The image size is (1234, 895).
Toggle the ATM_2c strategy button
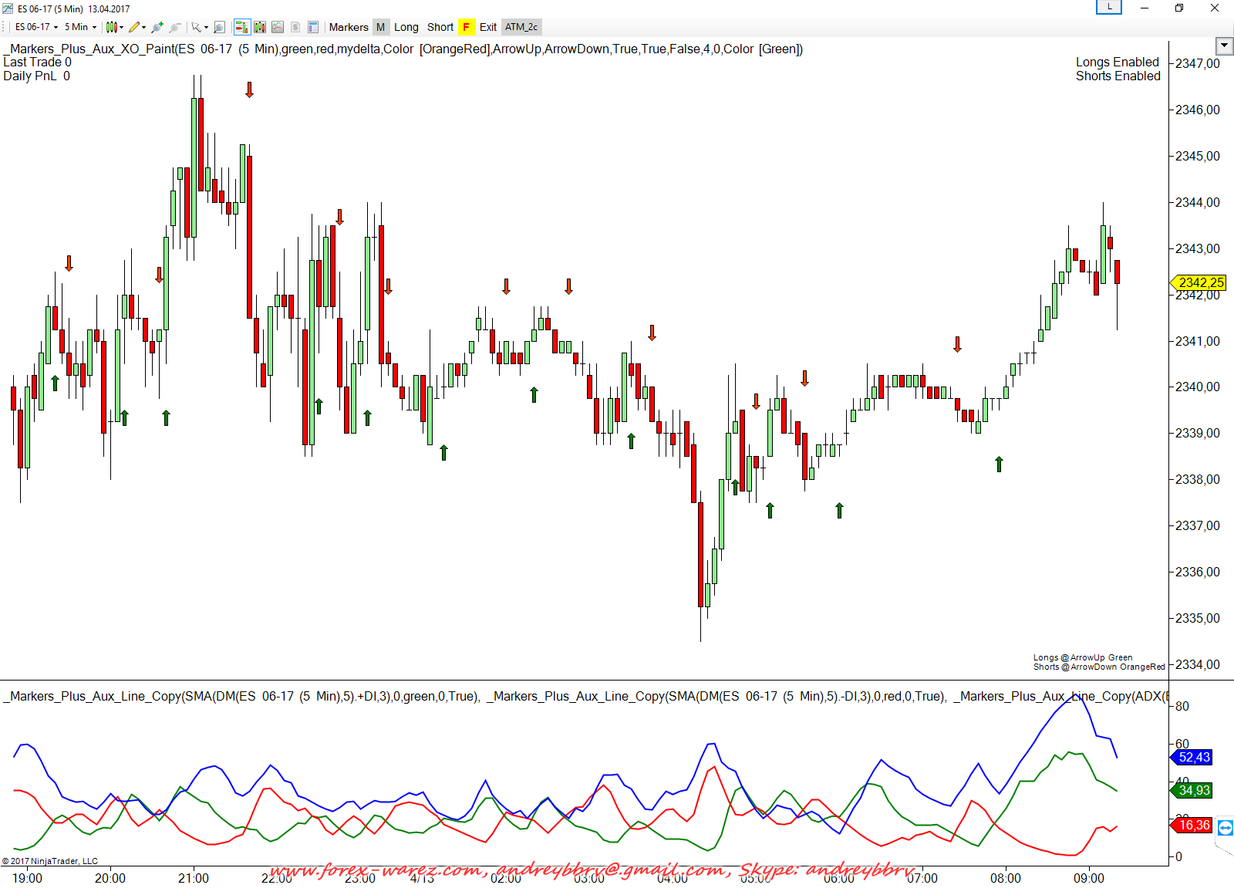tap(521, 27)
